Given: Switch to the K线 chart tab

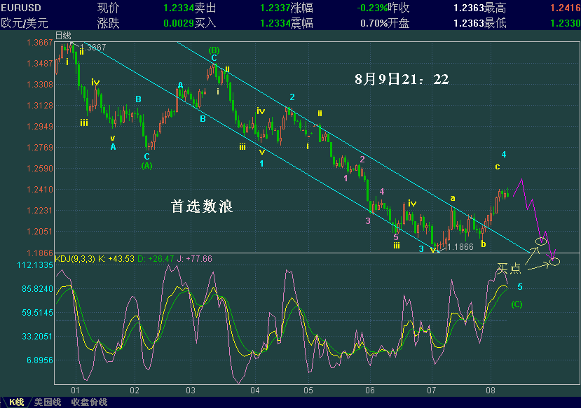Looking at the screenshot, I should 16,402.
